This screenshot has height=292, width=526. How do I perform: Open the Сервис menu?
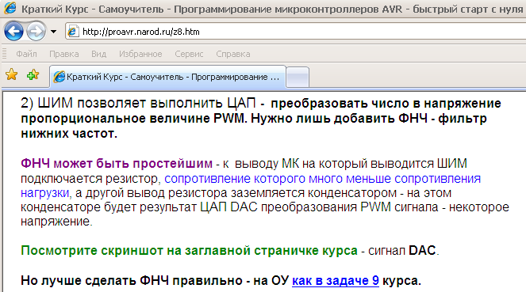(x=189, y=54)
